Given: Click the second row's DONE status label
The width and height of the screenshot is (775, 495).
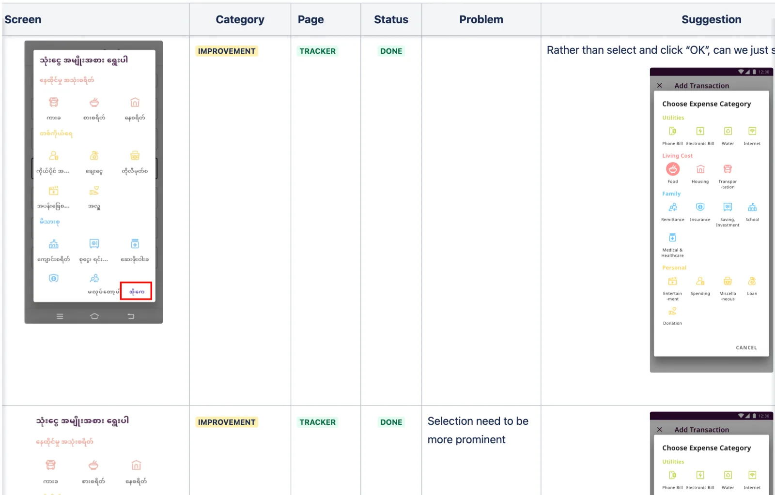Looking at the screenshot, I should [391, 422].
